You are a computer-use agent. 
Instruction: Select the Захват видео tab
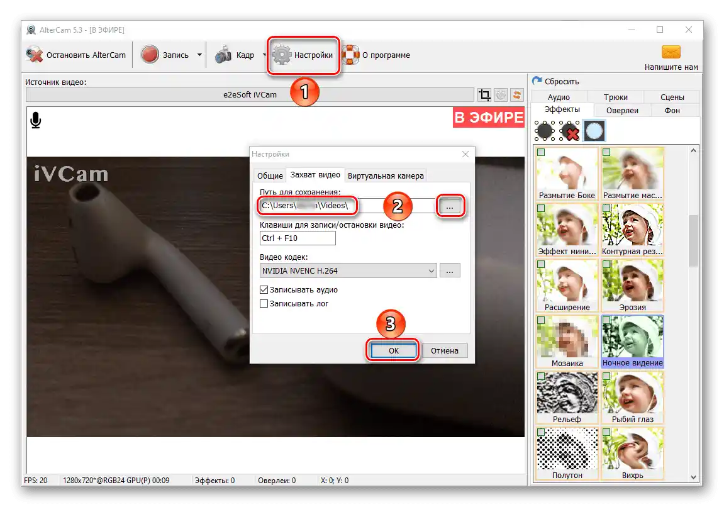point(315,174)
